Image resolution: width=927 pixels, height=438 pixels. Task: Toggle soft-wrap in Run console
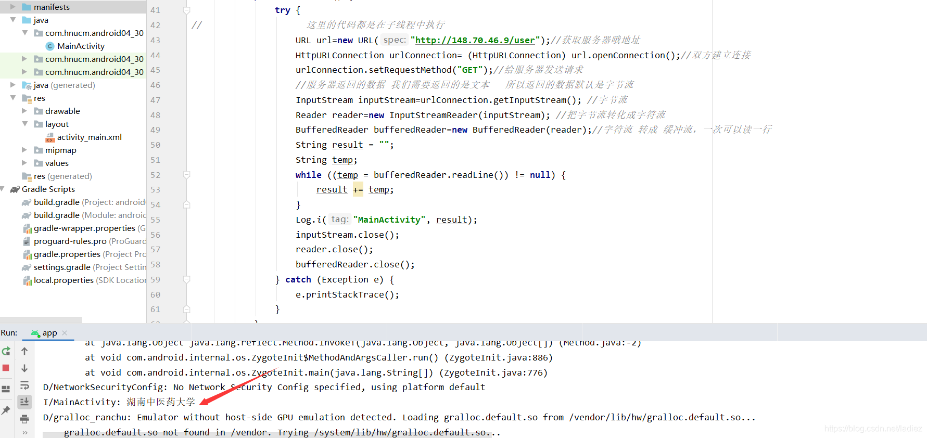[x=24, y=385]
